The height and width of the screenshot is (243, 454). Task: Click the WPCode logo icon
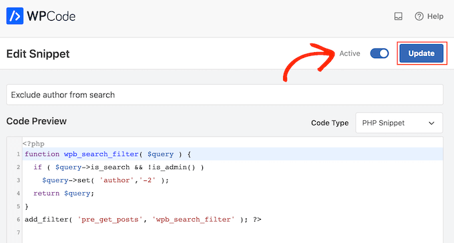(15, 16)
